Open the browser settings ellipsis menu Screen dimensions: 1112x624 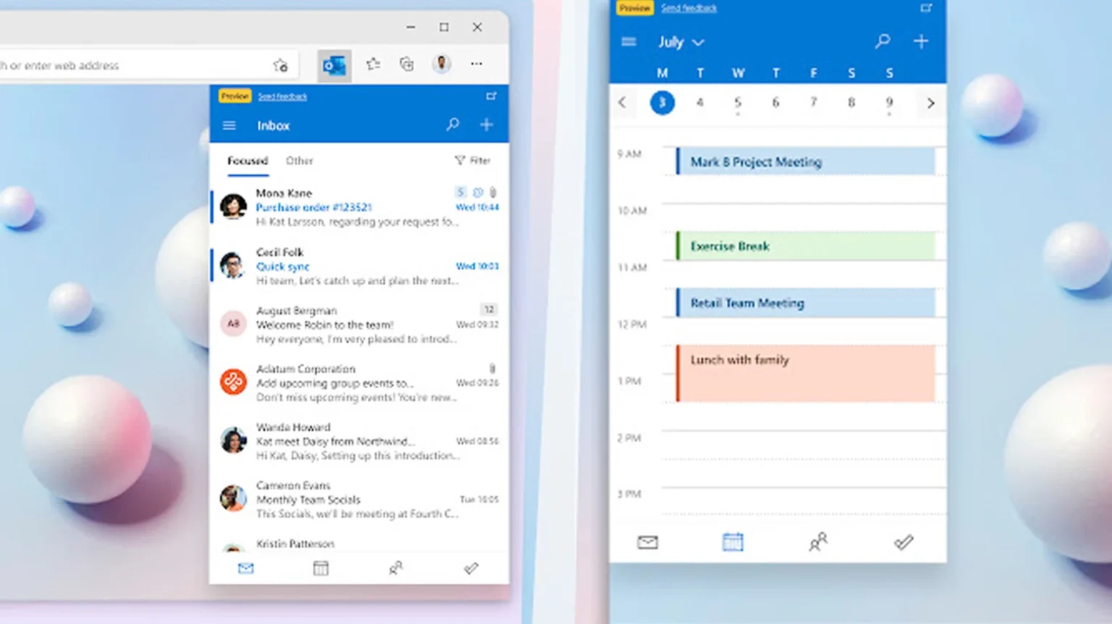(476, 64)
